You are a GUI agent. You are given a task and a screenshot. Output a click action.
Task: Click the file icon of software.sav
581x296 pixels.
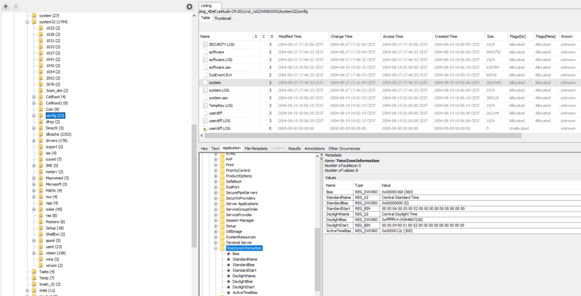(205, 67)
